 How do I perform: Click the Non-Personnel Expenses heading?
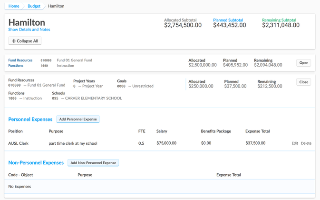[x=36, y=163]
